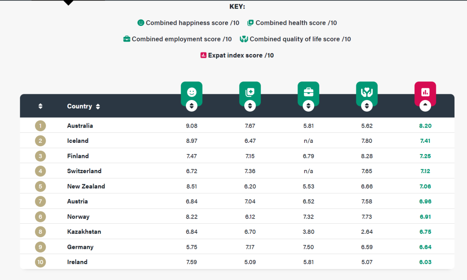Click the happiness smiley icon column header

(x=191, y=92)
